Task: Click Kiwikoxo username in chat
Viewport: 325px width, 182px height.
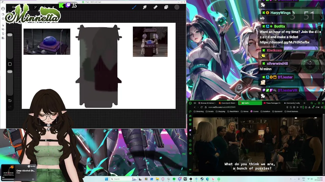Action: click(x=274, y=50)
